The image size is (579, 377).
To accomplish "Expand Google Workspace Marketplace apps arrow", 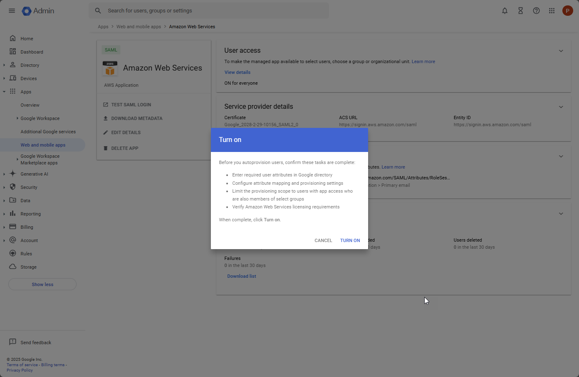I will click(17, 159).
